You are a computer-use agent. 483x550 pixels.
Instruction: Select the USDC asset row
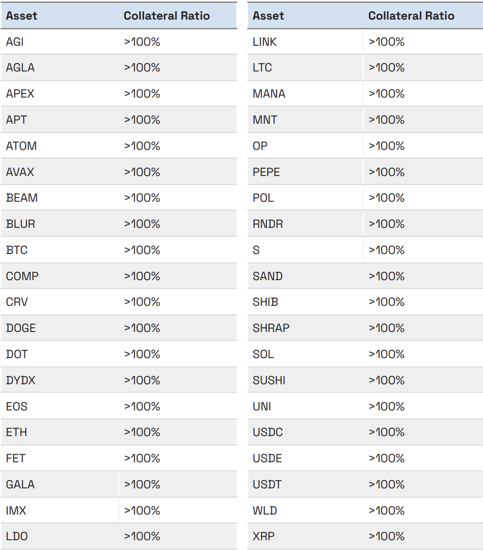pyautogui.click(x=268, y=432)
